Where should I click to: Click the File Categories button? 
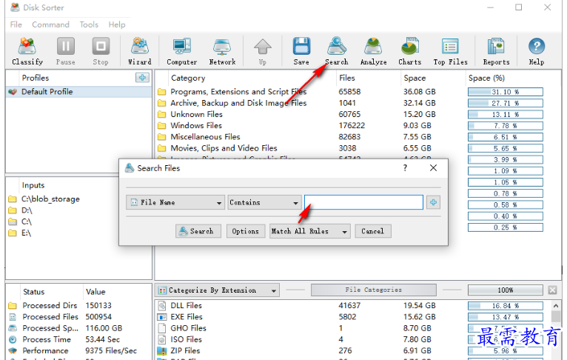(374, 290)
